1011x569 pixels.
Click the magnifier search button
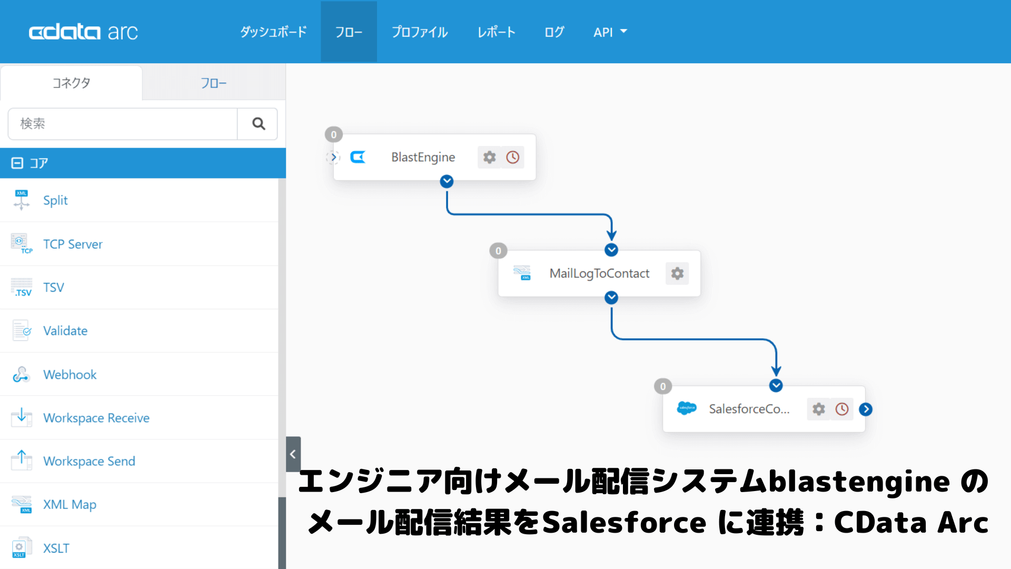pyautogui.click(x=258, y=124)
